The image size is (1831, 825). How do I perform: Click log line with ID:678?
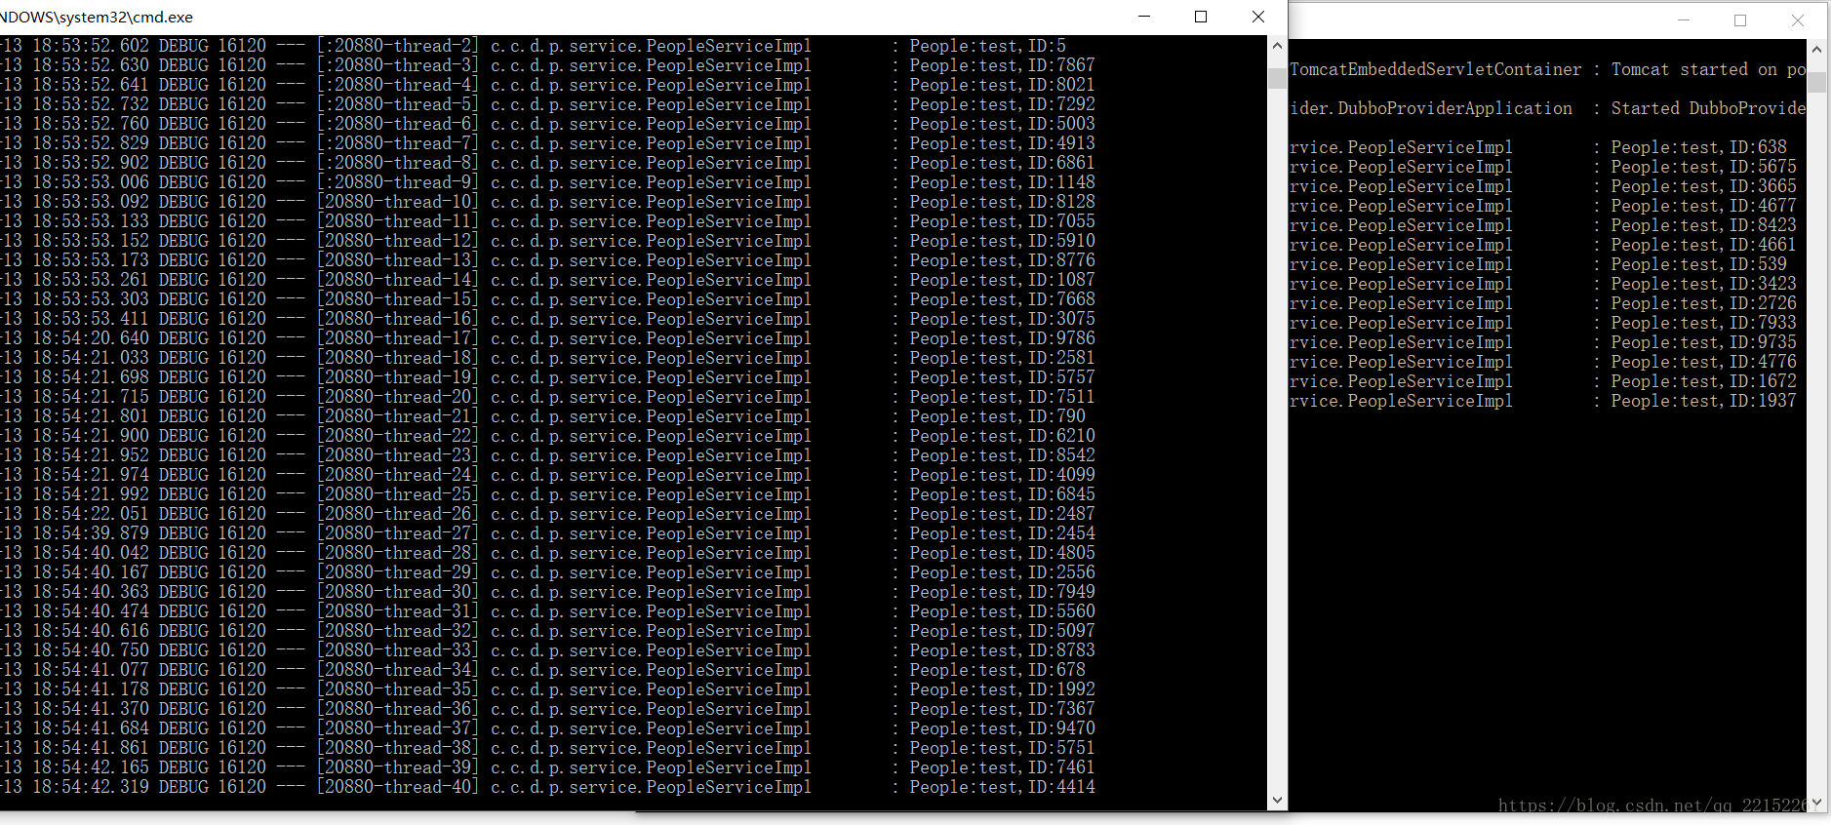click(x=542, y=670)
